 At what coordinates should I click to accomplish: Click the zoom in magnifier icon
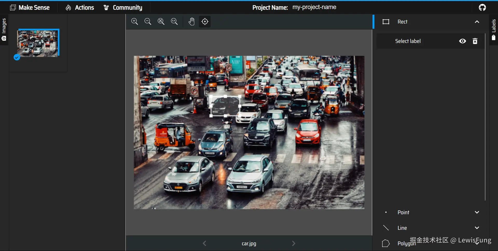tap(135, 21)
